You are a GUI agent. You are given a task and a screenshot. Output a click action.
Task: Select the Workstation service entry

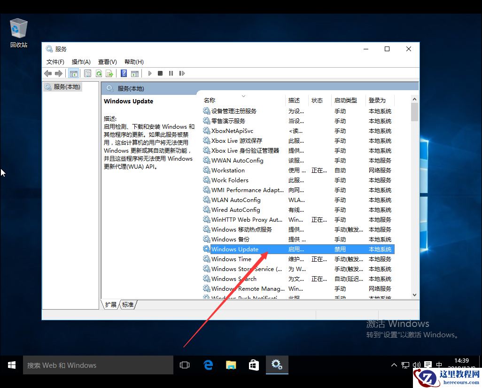pos(230,170)
